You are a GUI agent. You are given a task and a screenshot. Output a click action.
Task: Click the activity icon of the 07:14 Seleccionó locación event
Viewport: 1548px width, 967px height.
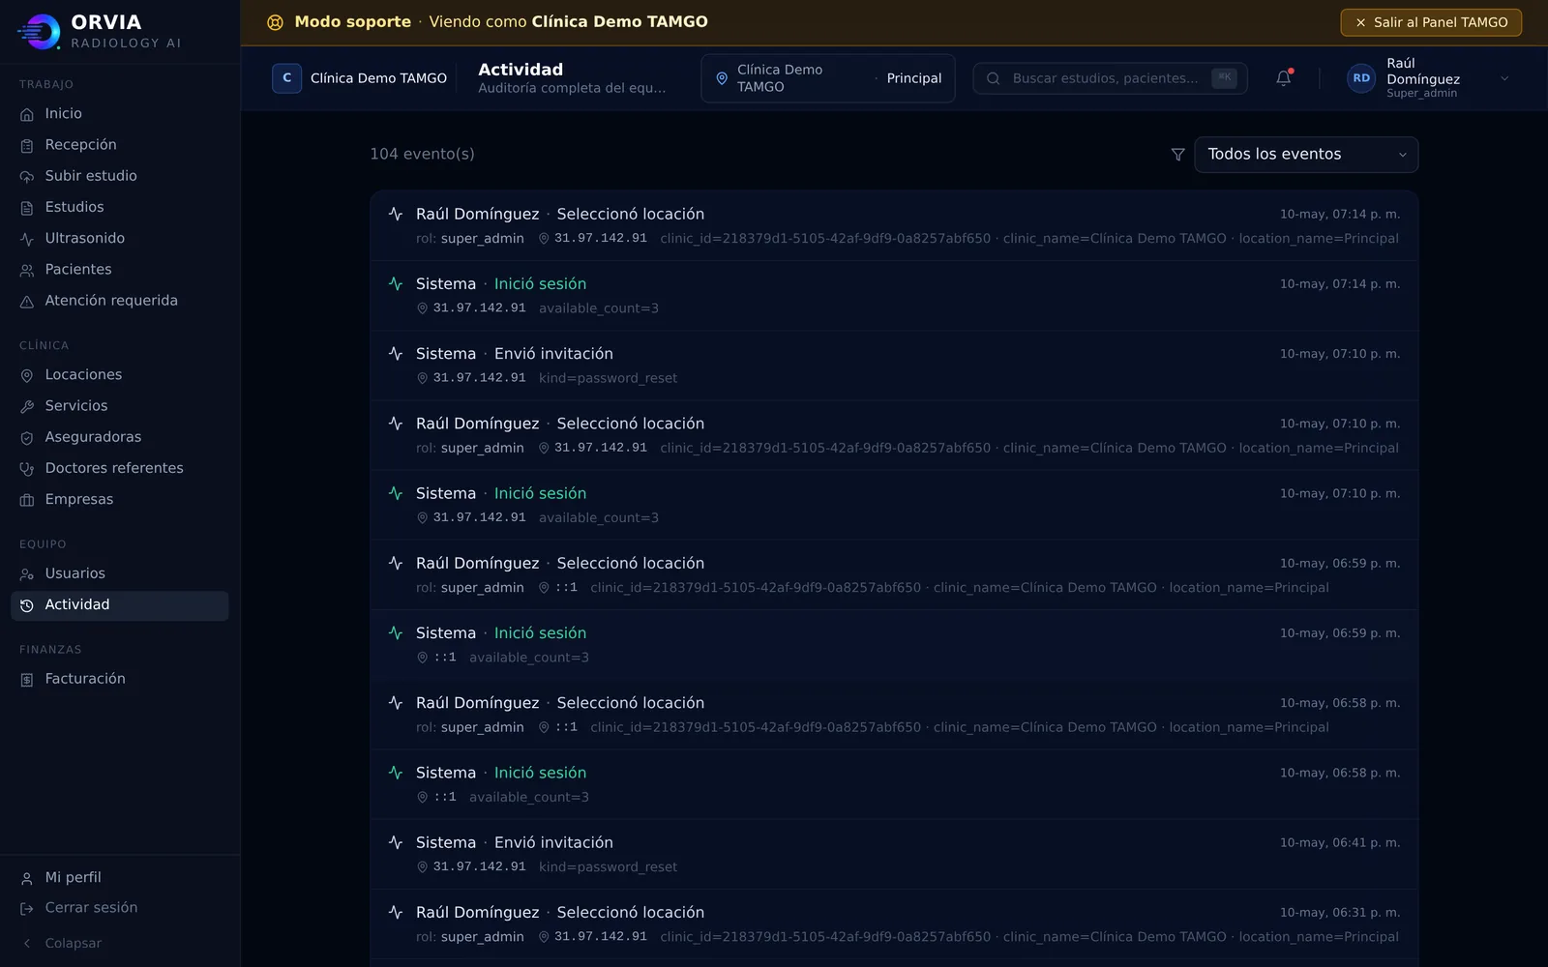click(x=396, y=214)
